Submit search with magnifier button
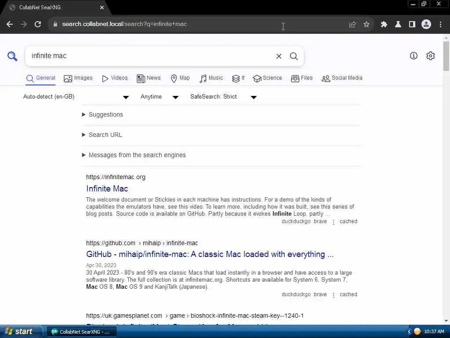The width and height of the screenshot is (450, 338). 294,56
